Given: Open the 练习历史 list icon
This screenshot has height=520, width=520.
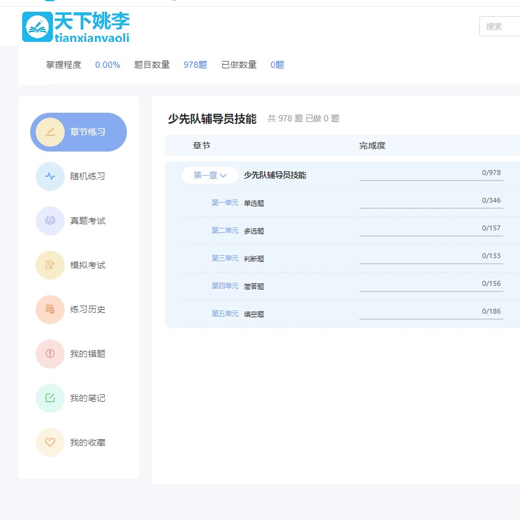Looking at the screenshot, I should tap(50, 309).
